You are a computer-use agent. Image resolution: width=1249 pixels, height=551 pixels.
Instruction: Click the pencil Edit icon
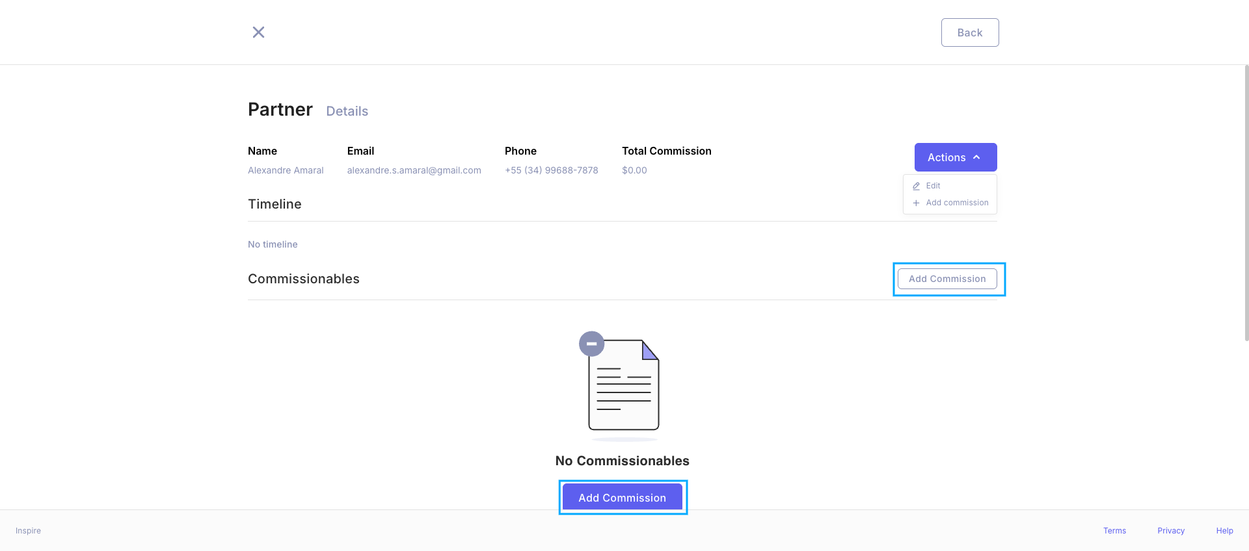pyautogui.click(x=916, y=186)
